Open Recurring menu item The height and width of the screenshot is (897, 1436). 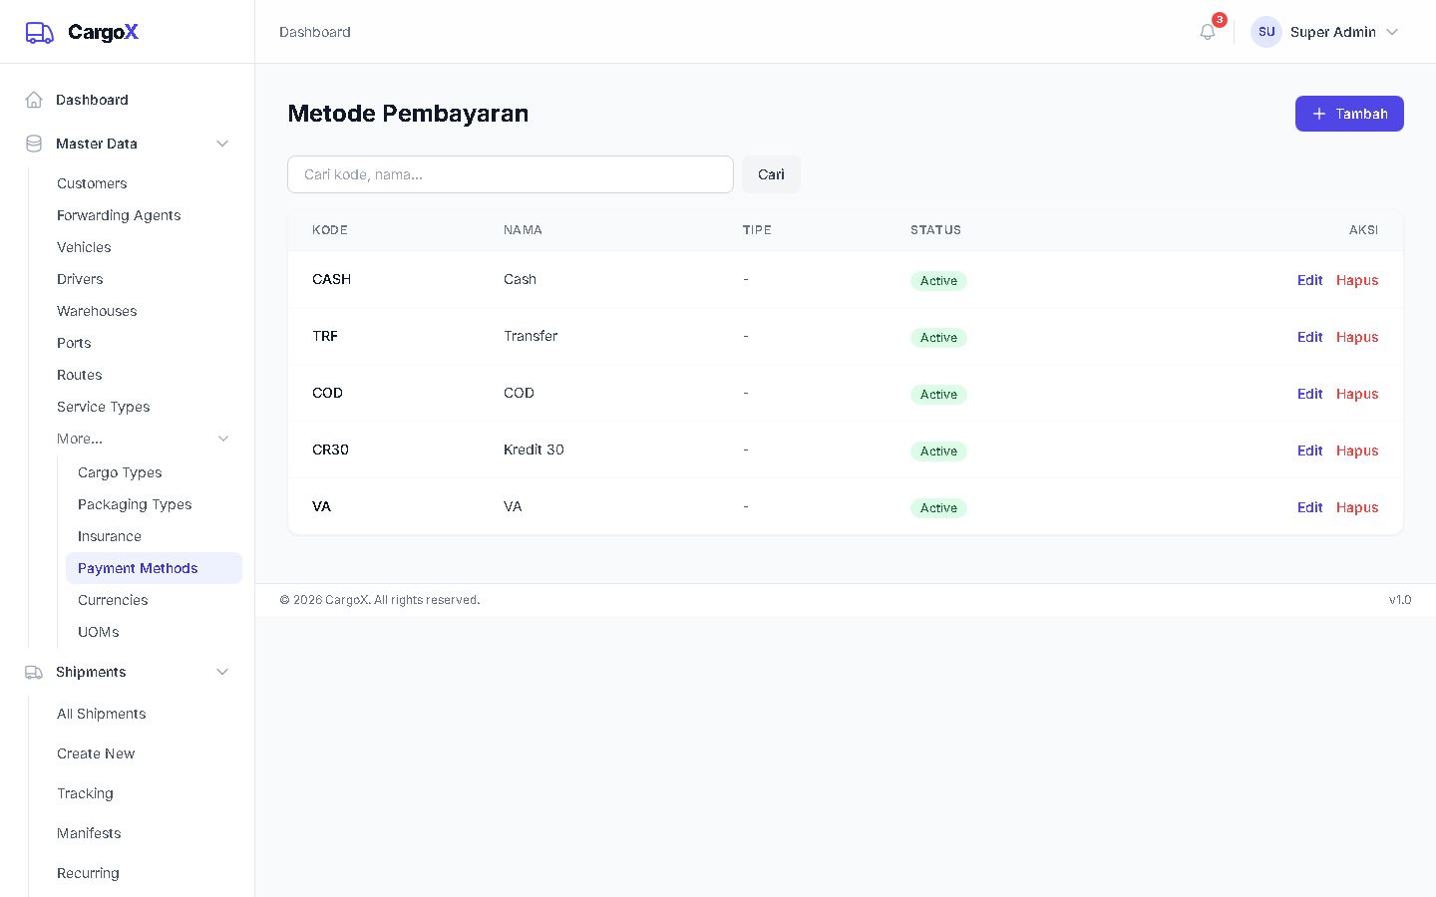pyautogui.click(x=88, y=873)
